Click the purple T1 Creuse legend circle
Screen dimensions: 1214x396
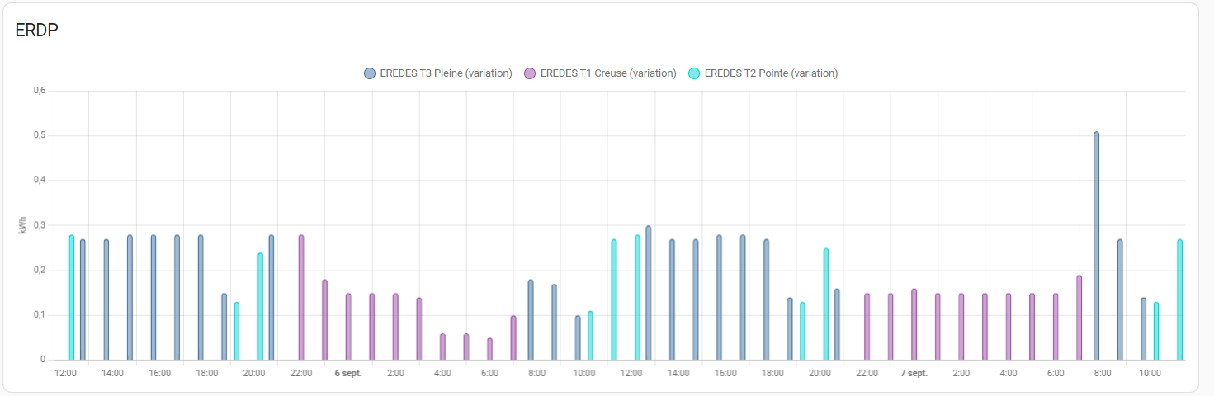coord(530,73)
